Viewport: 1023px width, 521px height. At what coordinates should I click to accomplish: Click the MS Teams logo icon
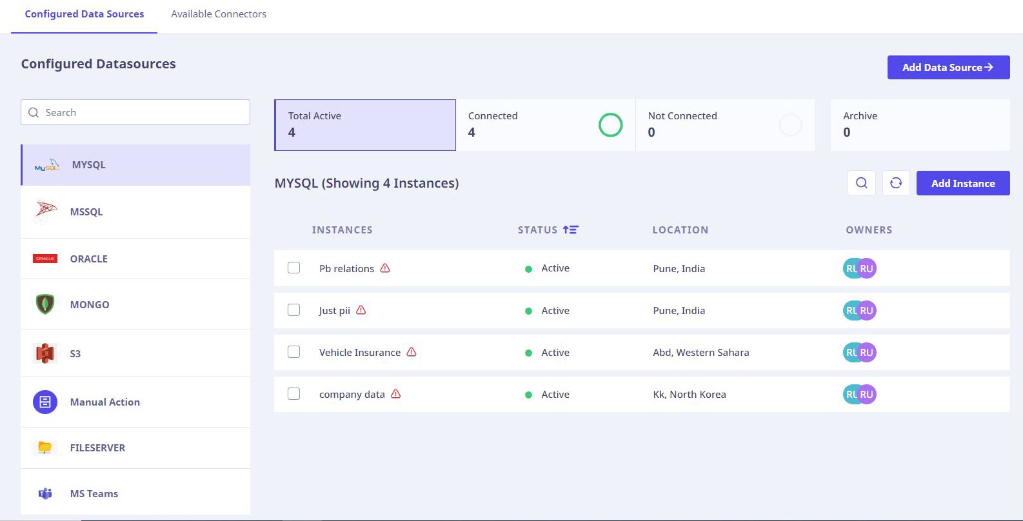click(45, 494)
